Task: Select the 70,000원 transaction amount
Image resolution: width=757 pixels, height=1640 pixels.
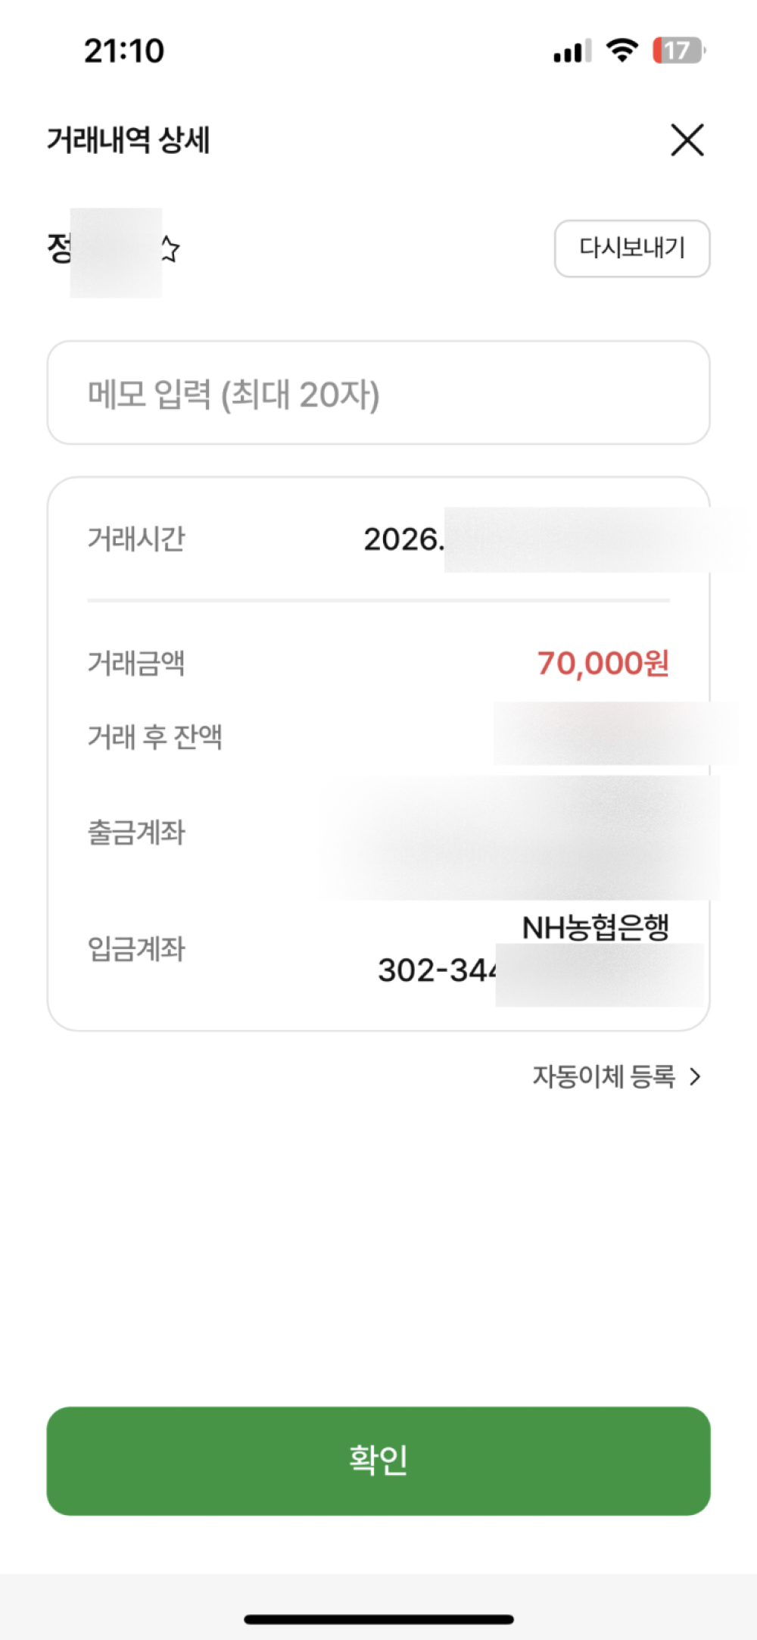Action: (603, 664)
